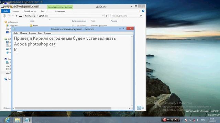Click Компьютер in Explorer address path

tap(30, 16)
